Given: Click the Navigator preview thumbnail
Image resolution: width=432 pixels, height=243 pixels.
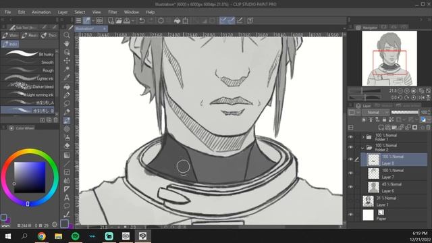Looking at the screenshot, I should tap(389, 58).
